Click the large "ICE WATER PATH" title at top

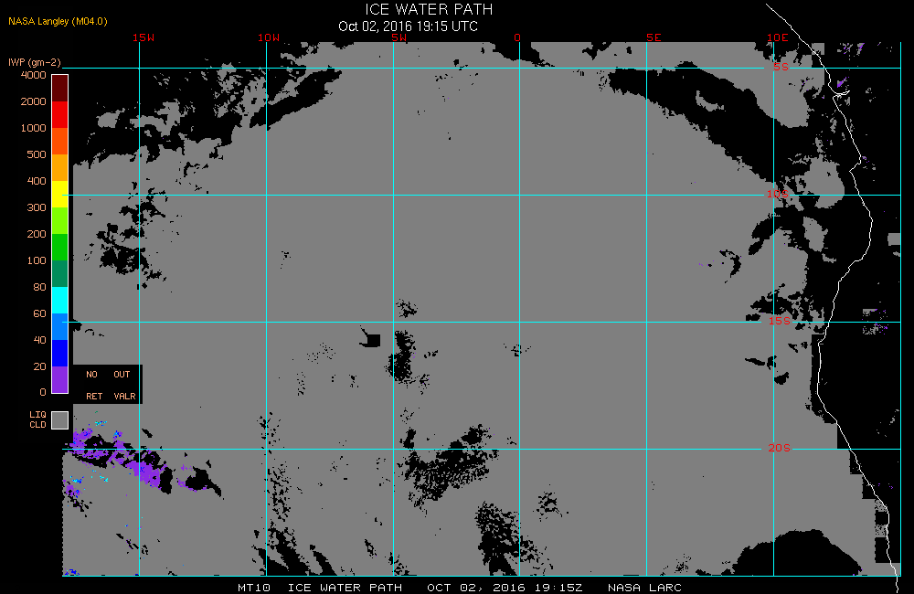429,9
